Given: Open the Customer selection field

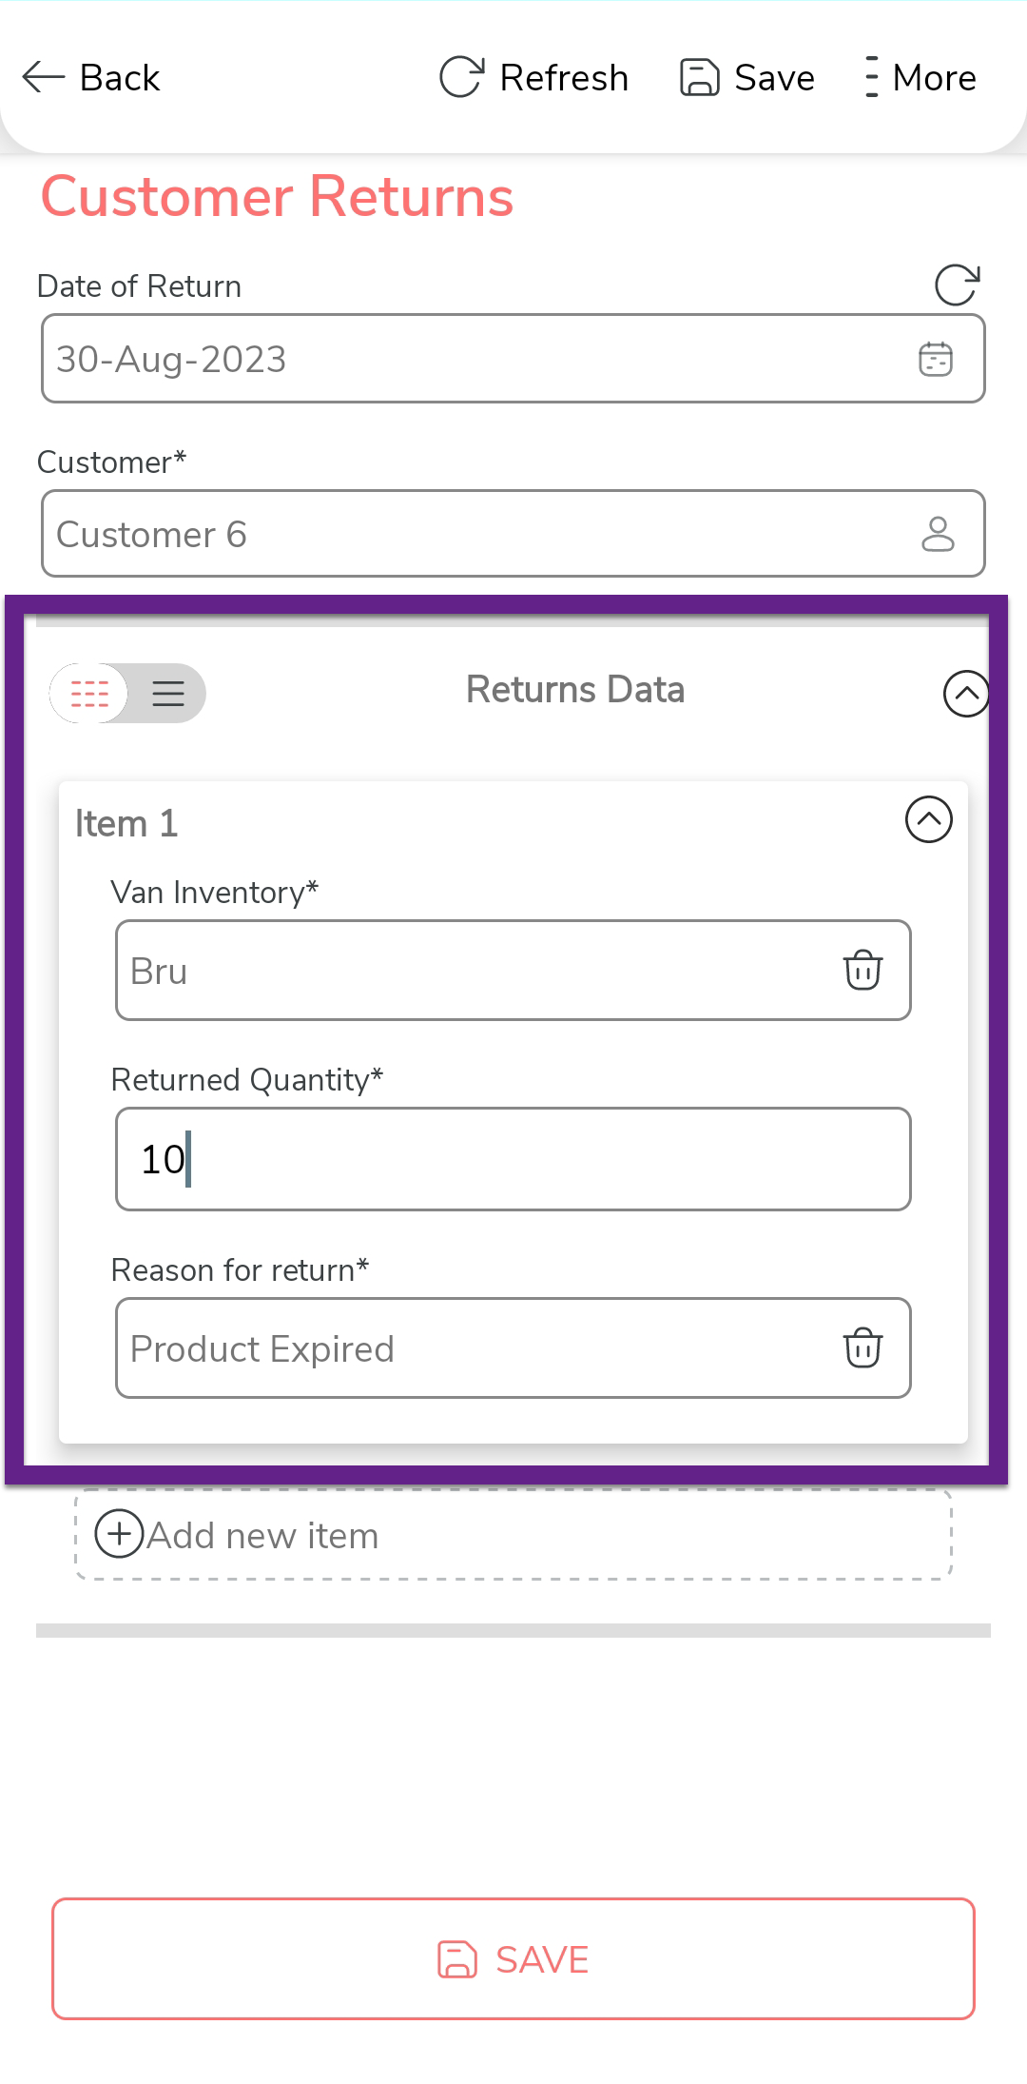Looking at the screenshot, I should point(475,534).
